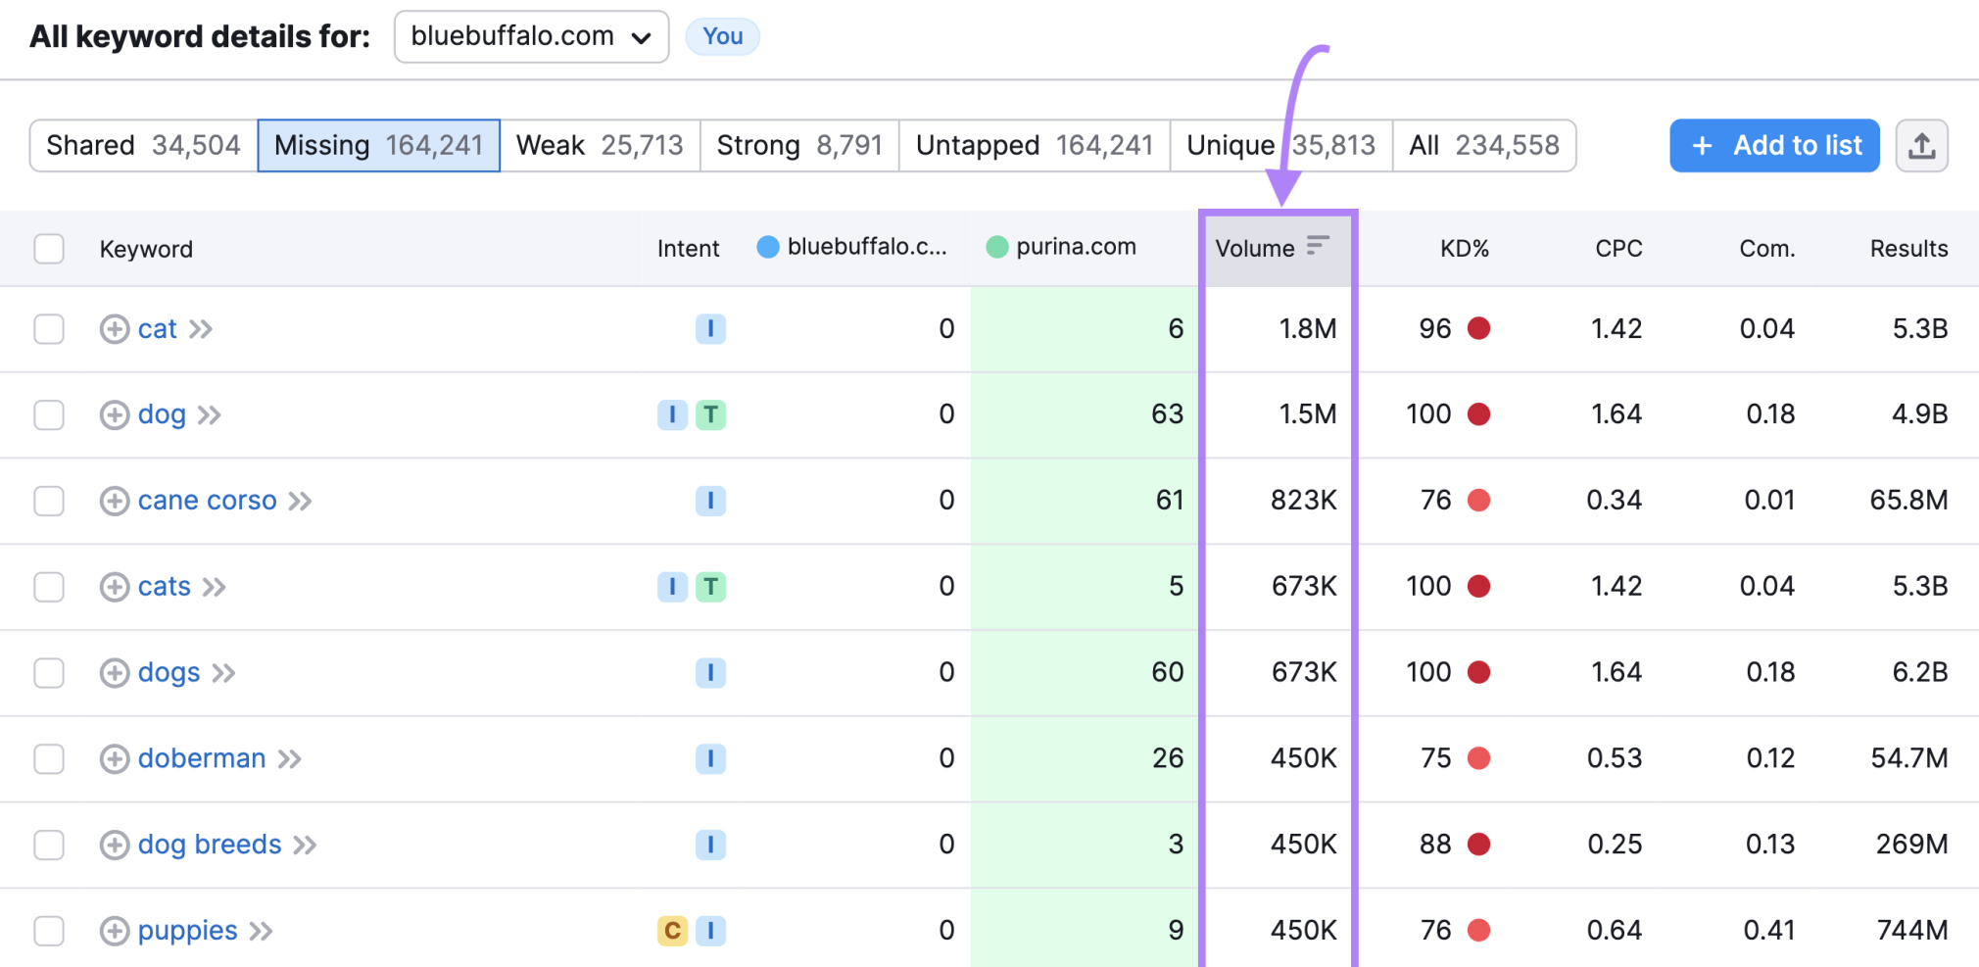Click the export upload icon button

1921,146
